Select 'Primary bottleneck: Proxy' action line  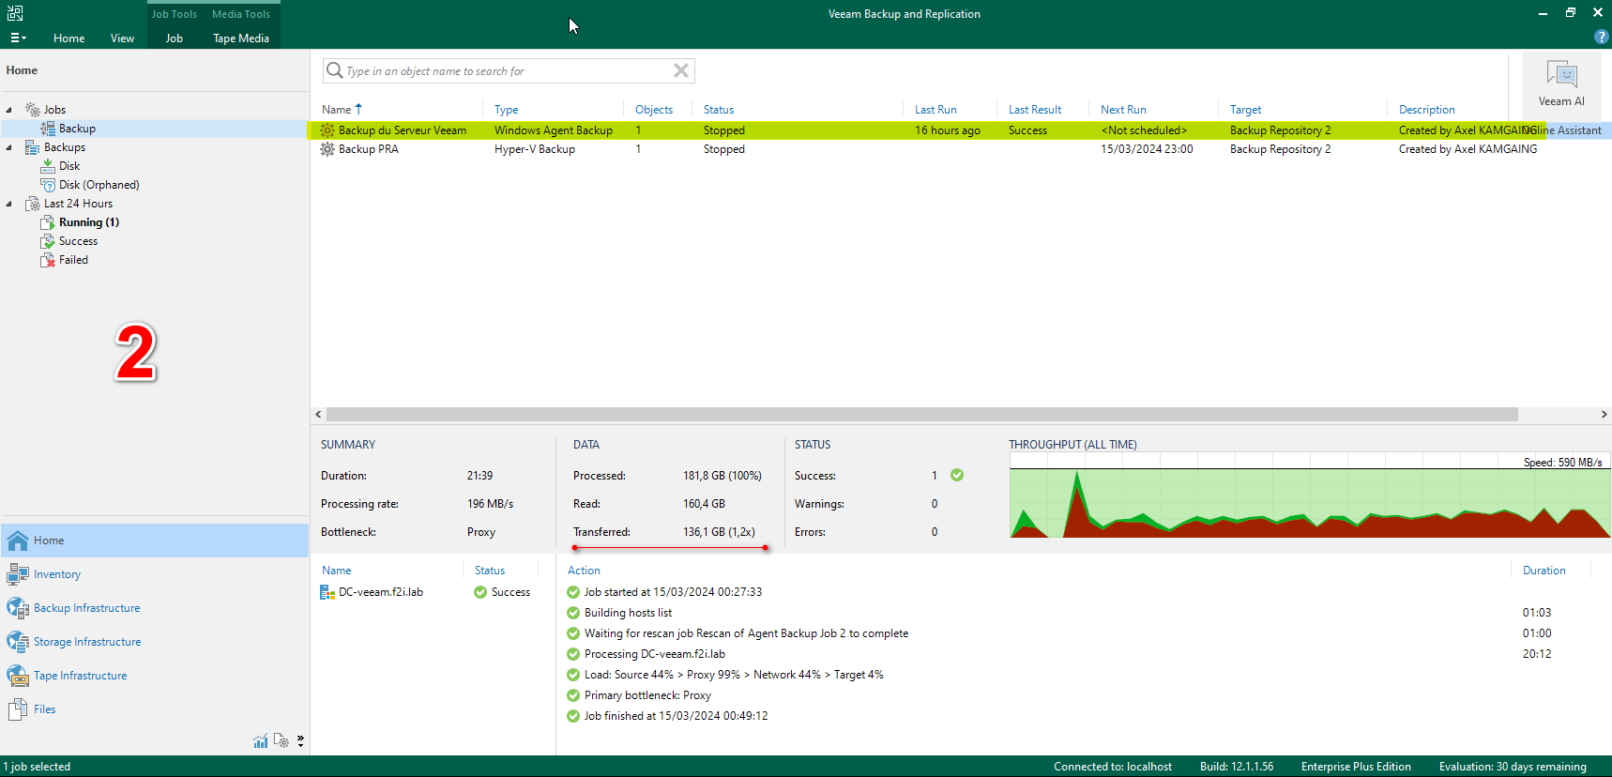(x=647, y=695)
